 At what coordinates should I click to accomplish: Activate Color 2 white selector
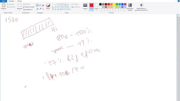pyautogui.click(x=96, y=7)
